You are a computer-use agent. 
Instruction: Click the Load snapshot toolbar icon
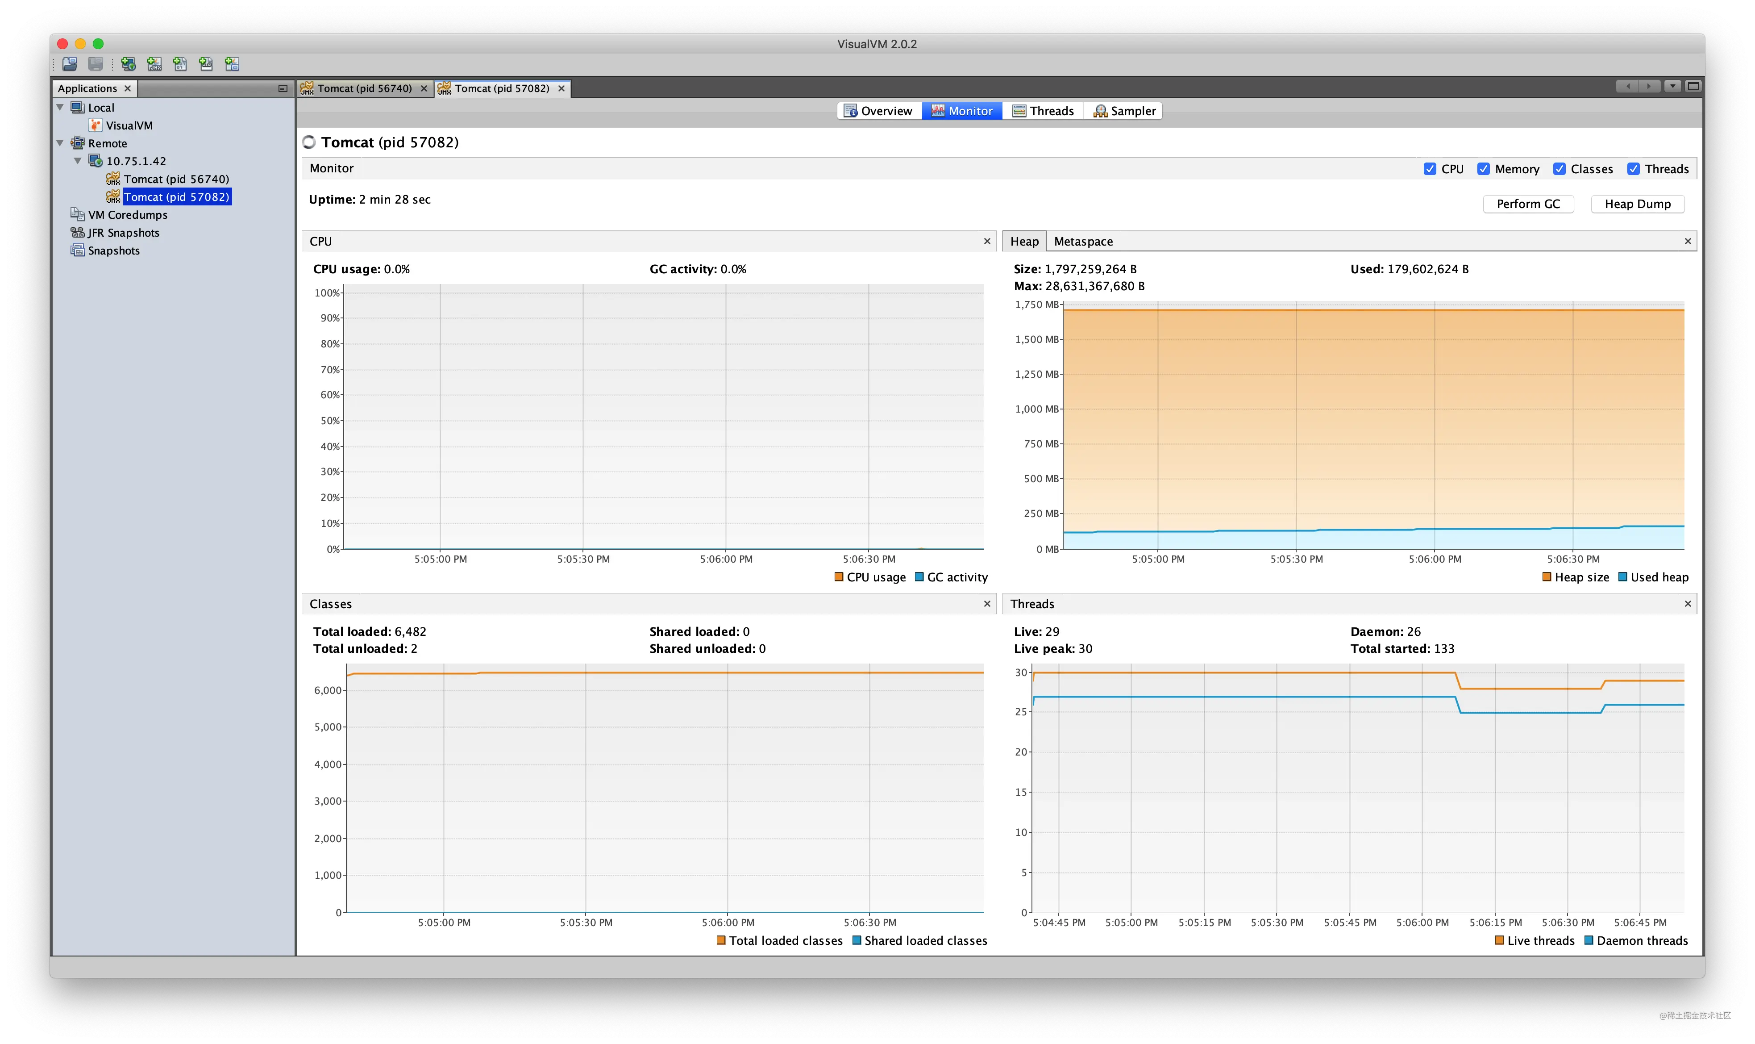coord(70,64)
